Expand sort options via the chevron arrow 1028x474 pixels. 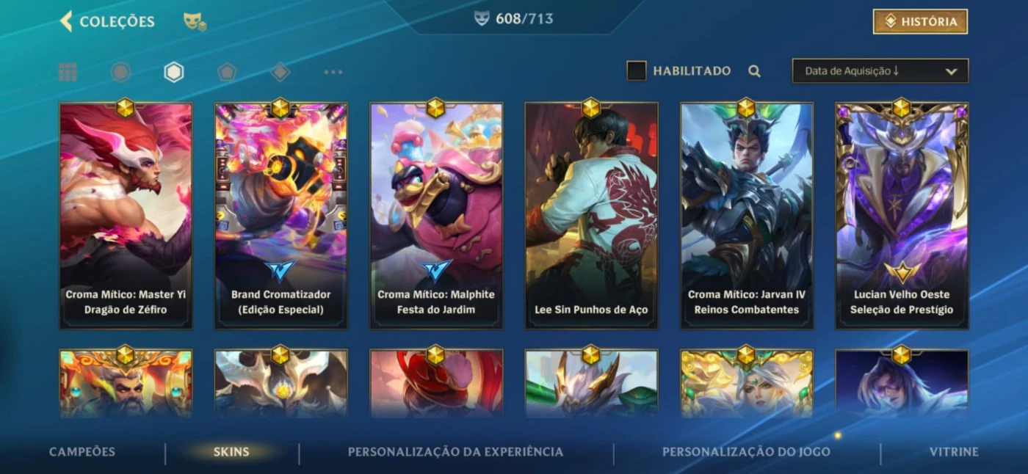tap(952, 72)
